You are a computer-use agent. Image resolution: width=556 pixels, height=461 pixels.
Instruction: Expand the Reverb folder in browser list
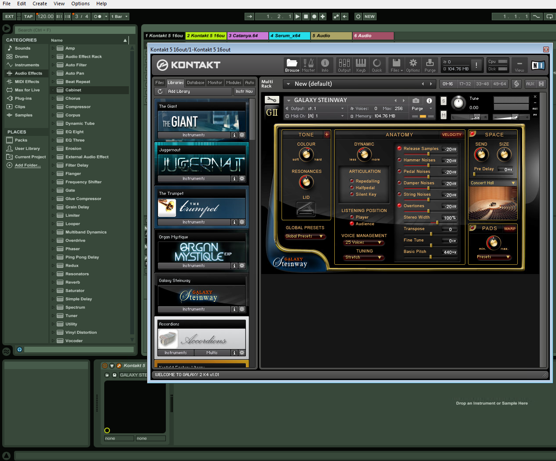coord(53,282)
